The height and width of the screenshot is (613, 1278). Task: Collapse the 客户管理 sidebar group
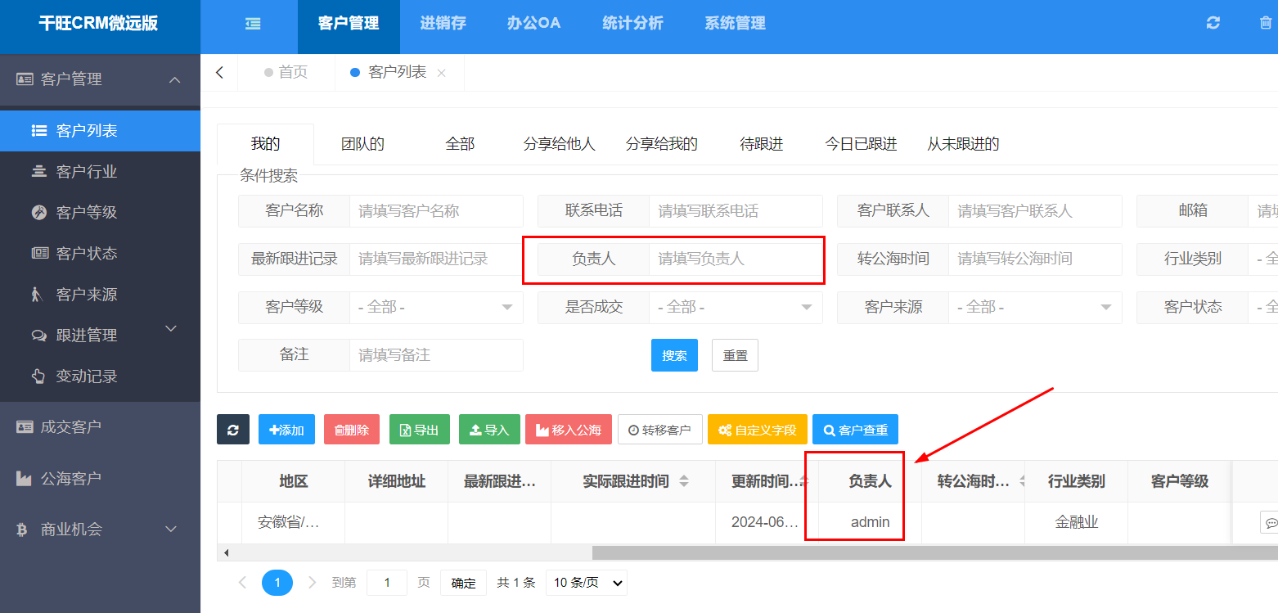click(x=174, y=79)
